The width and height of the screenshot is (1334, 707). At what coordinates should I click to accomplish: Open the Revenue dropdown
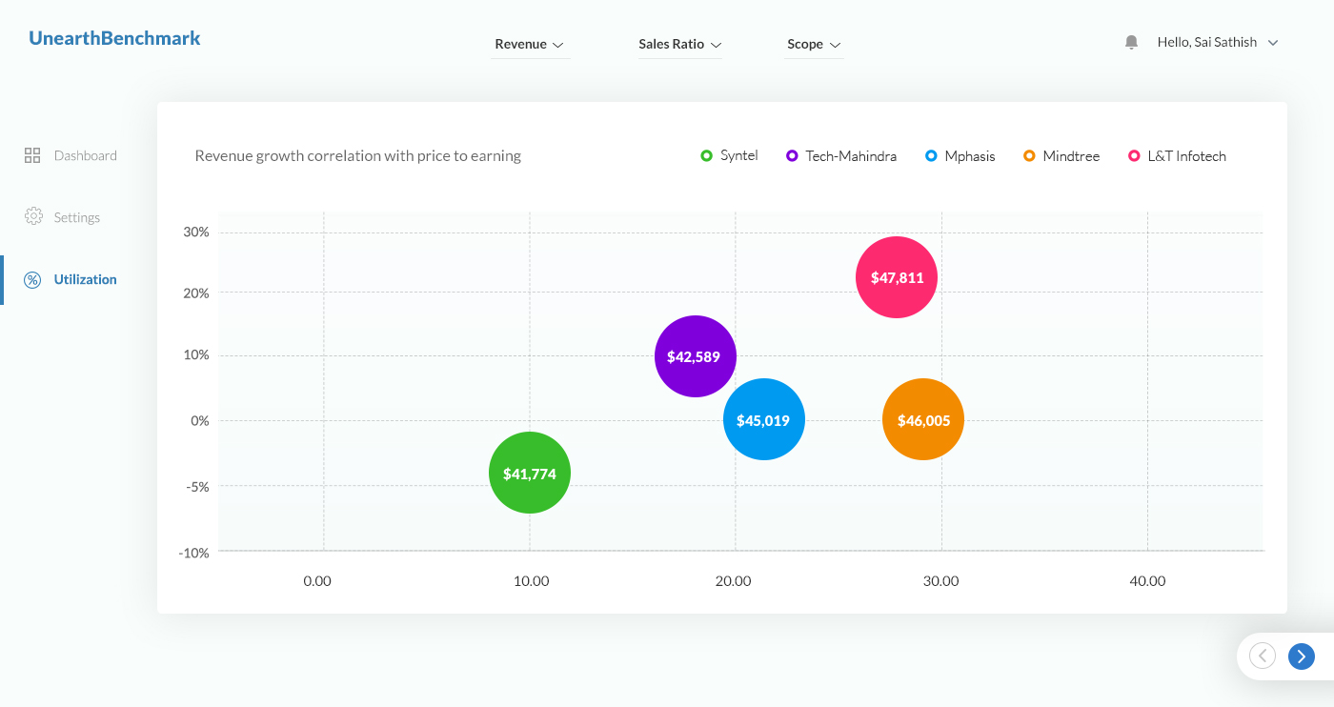point(530,44)
